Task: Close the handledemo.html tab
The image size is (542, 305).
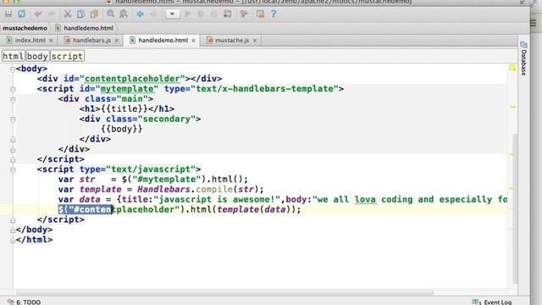Action: (194, 41)
